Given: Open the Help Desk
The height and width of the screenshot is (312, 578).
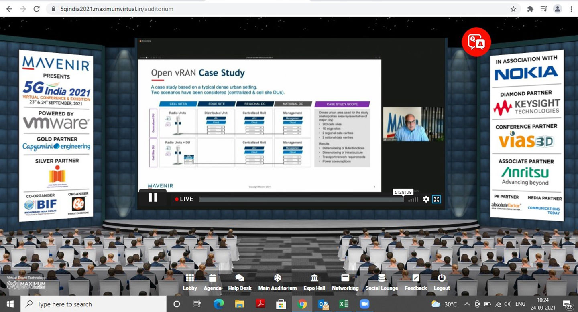Looking at the screenshot, I should pyautogui.click(x=240, y=282).
